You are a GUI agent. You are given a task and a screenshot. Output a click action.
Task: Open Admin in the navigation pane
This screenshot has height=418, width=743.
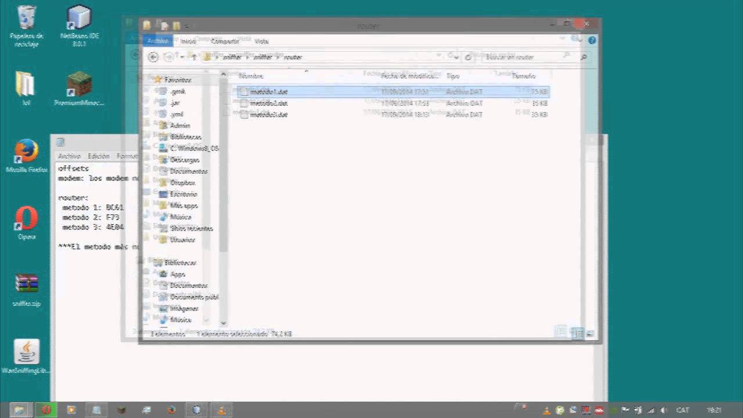(179, 125)
